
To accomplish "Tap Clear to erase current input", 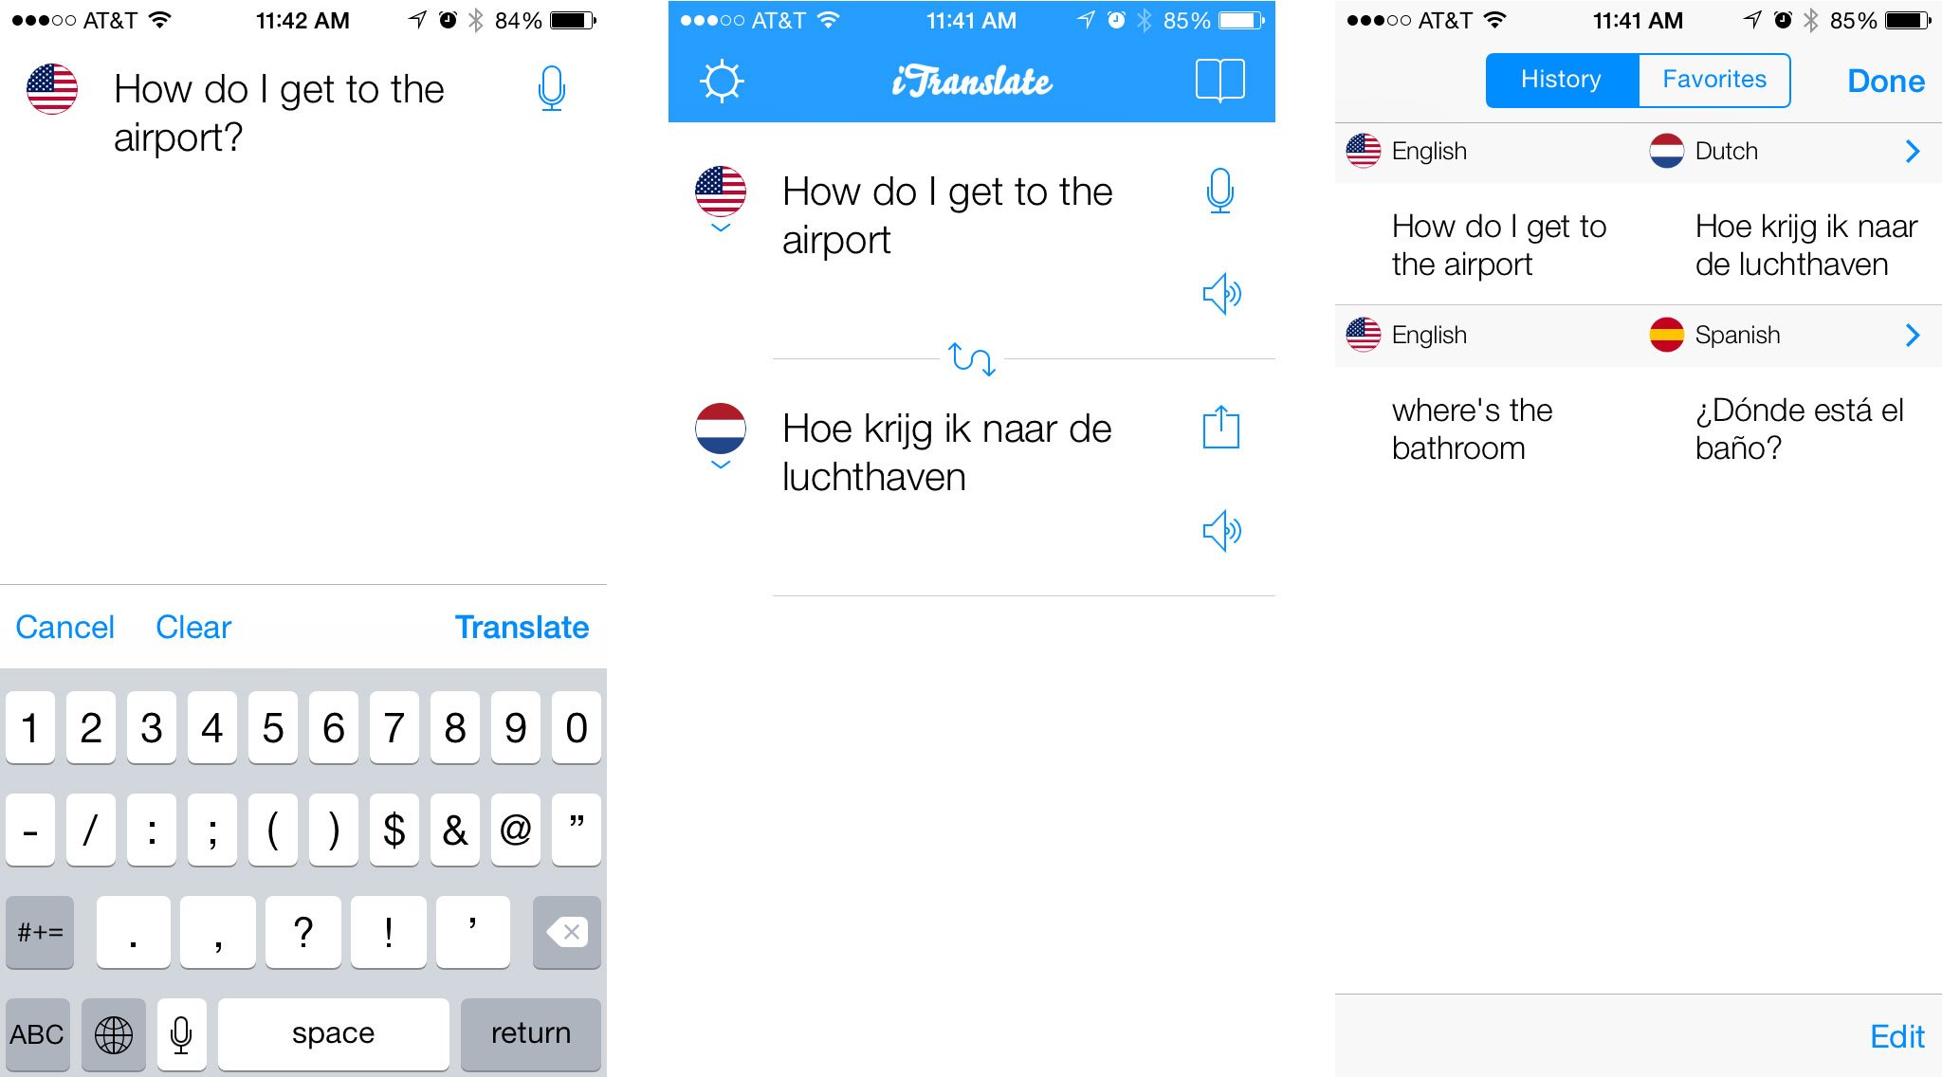I will point(195,625).
